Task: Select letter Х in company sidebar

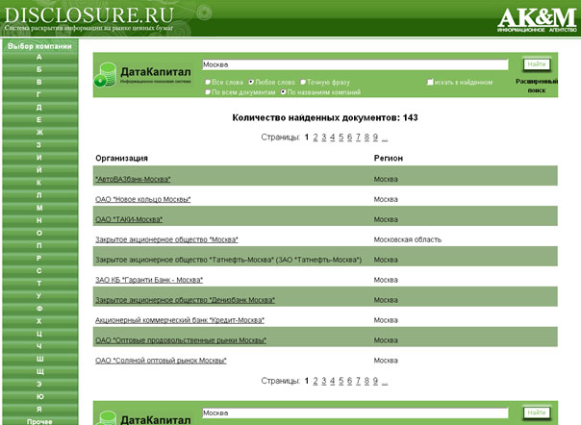Action: pos(39,321)
